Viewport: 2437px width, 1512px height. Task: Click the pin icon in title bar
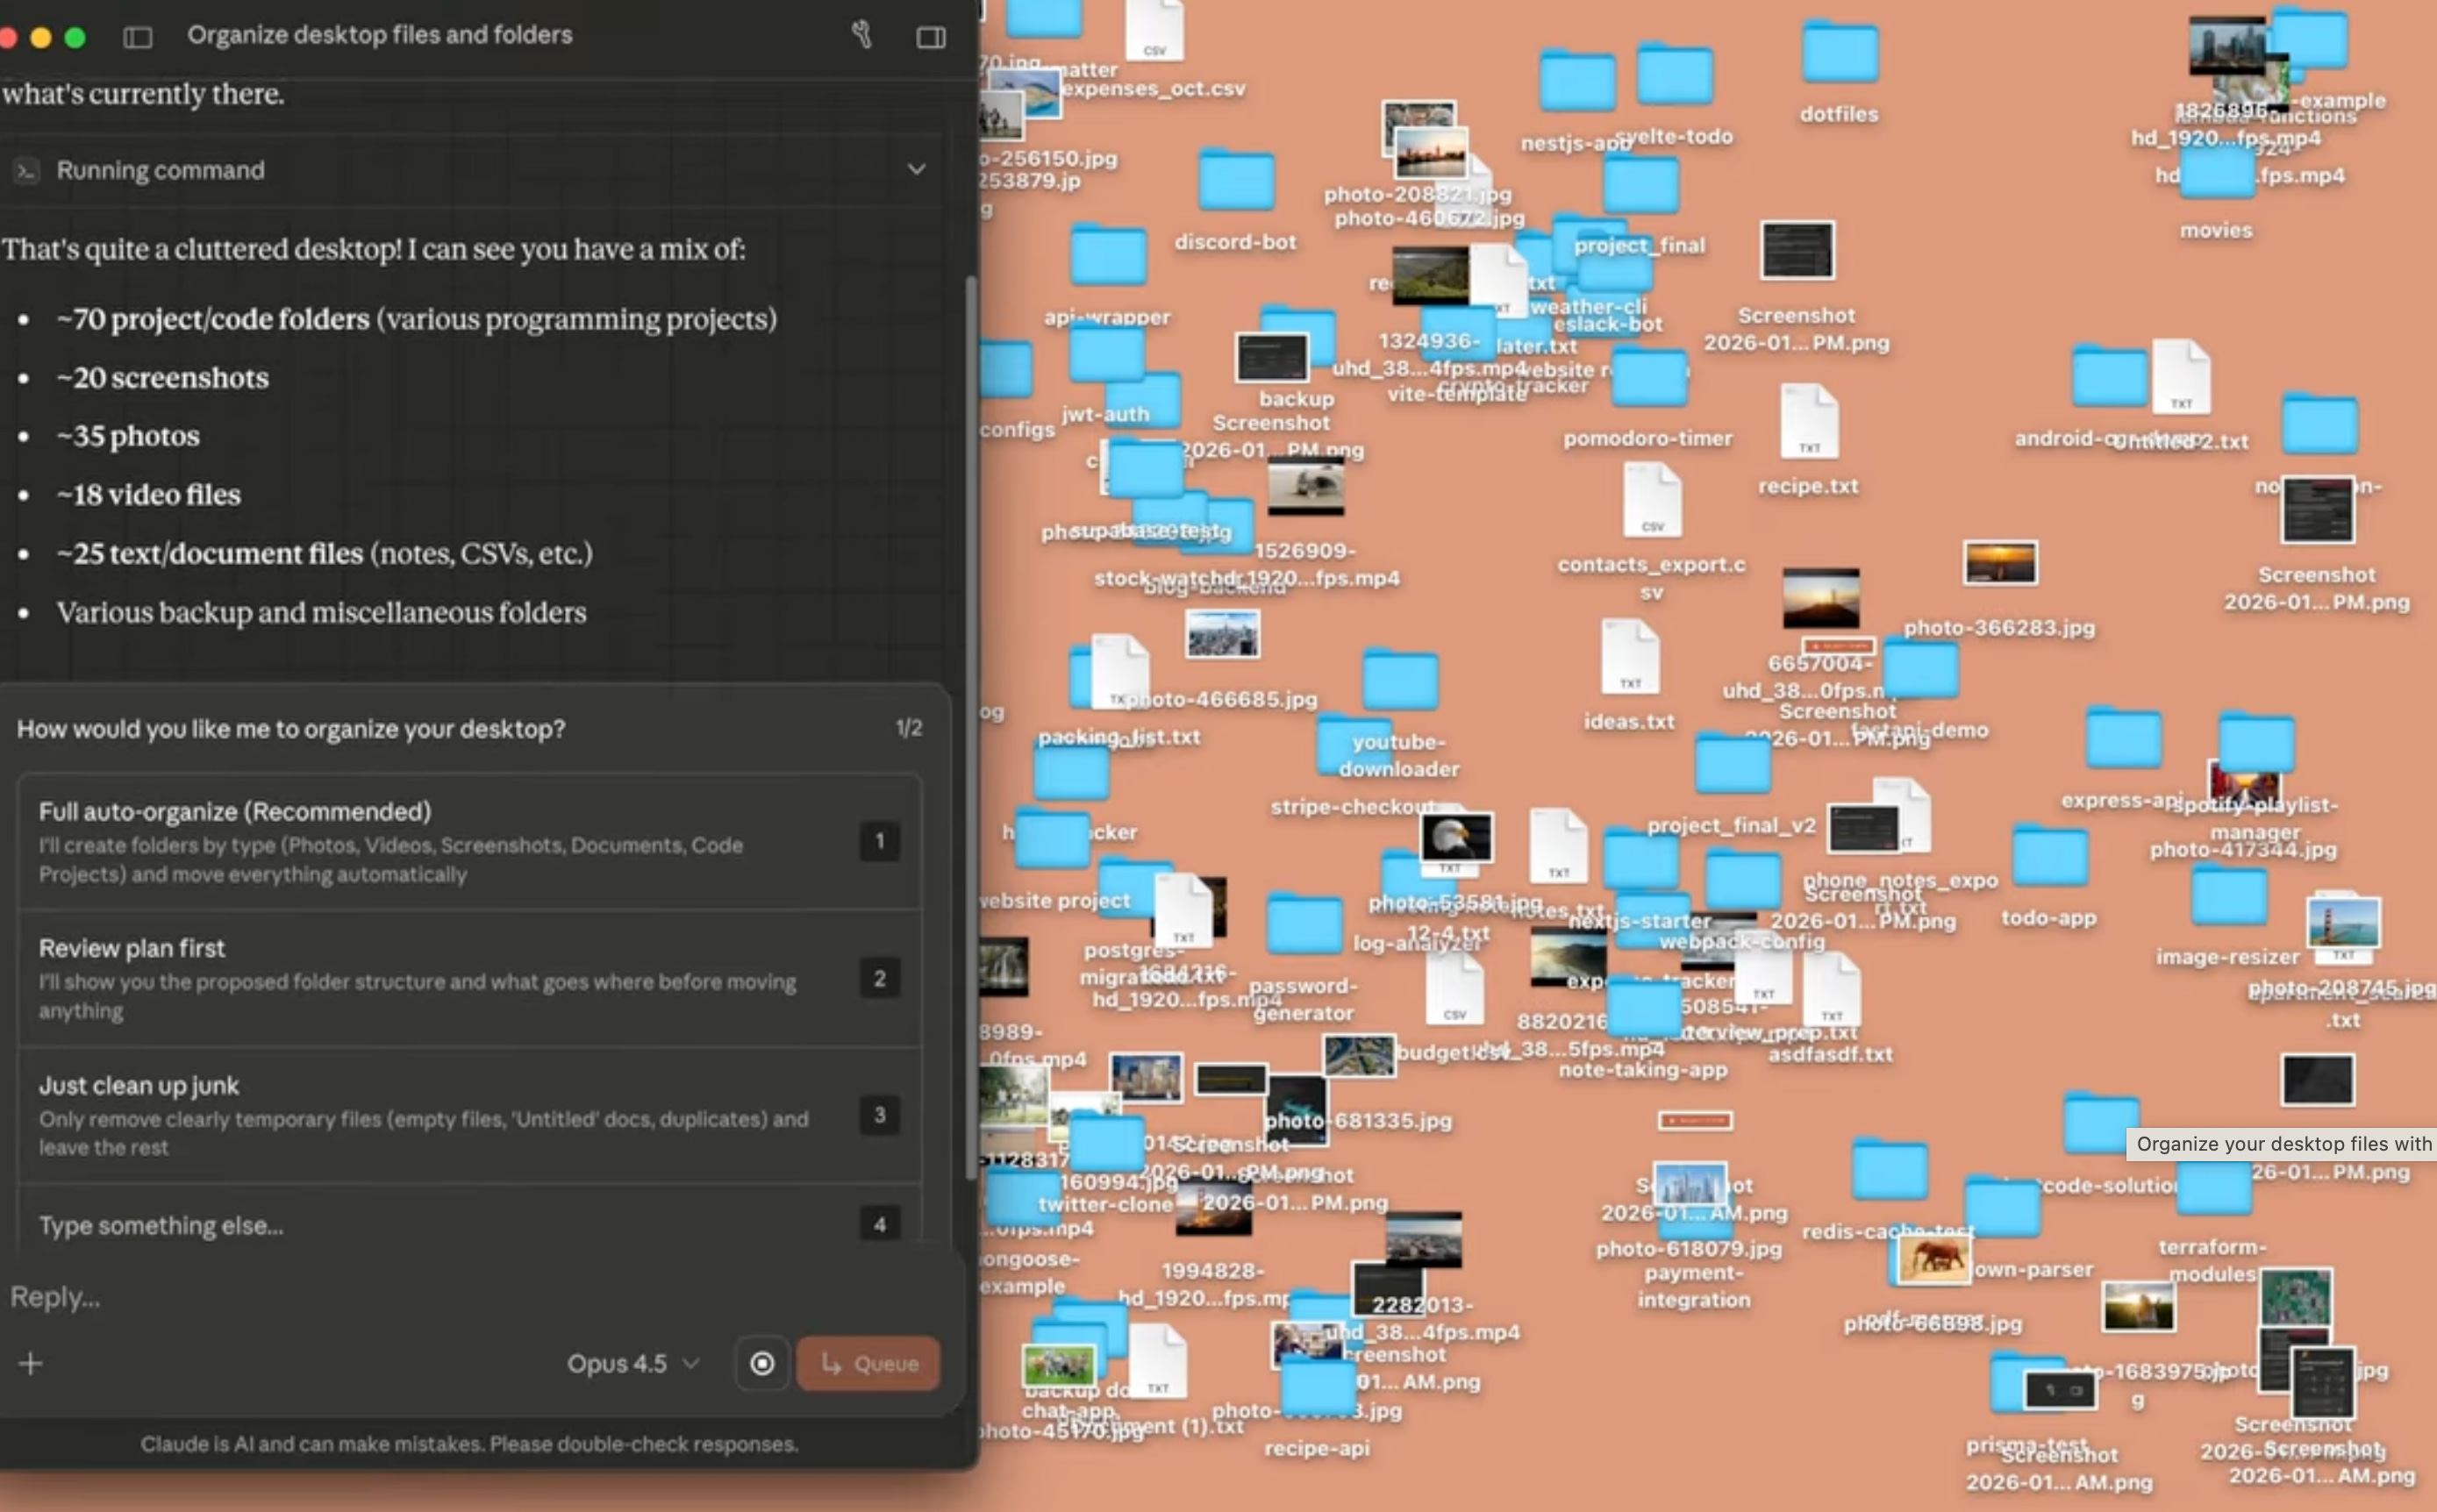(861, 35)
